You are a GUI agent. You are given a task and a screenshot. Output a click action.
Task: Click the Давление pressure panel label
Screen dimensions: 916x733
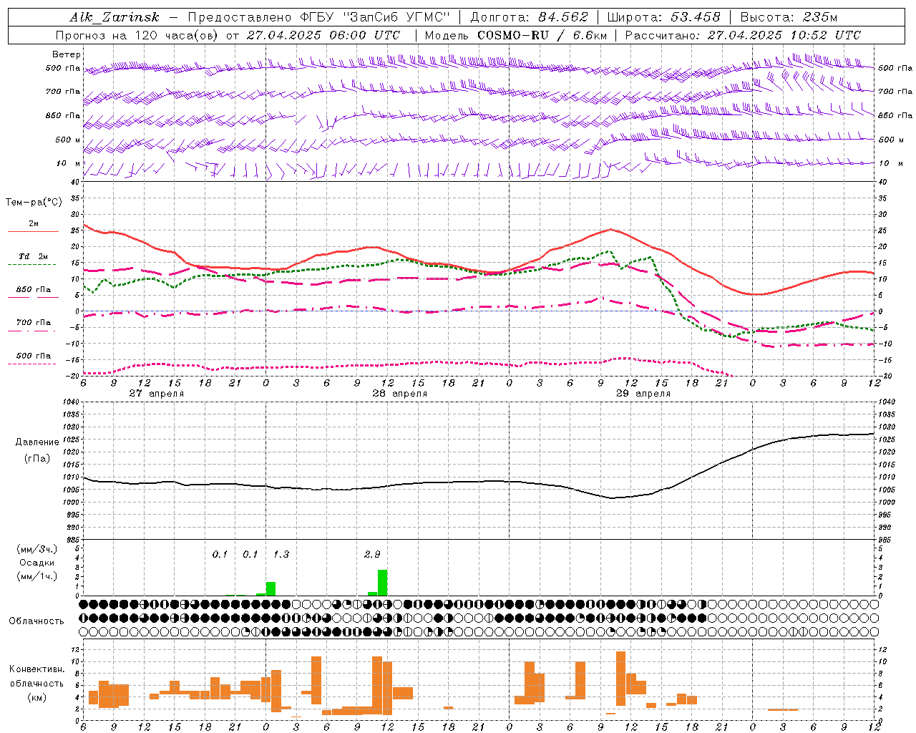point(37,442)
